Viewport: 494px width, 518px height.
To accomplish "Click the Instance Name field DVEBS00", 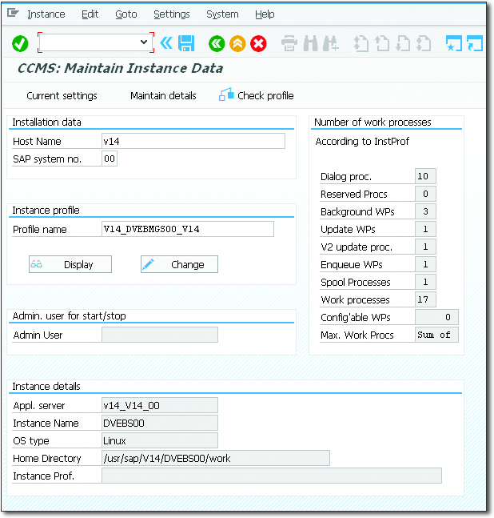I will [160, 423].
